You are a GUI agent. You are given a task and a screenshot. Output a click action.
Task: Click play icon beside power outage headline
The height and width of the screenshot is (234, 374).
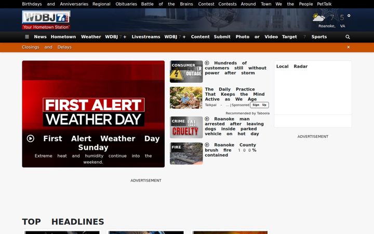click(207, 63)
